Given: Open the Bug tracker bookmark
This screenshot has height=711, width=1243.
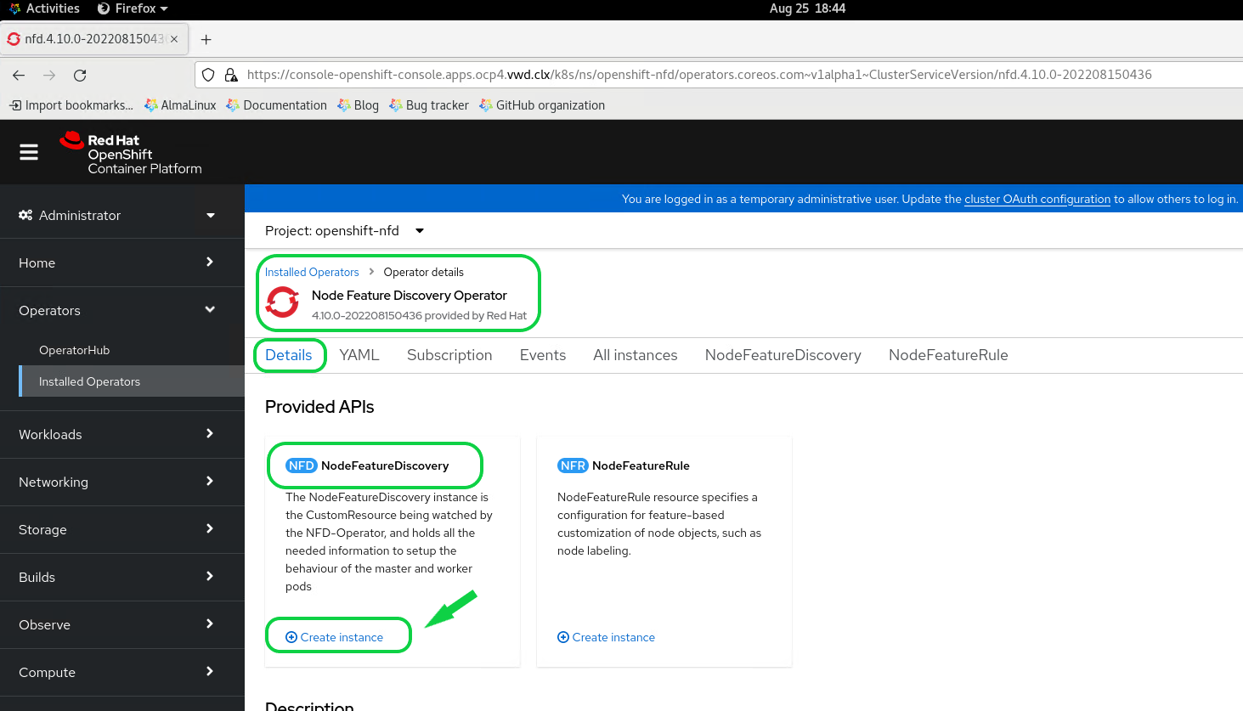Looking at the screenshot, I should click(429, 105).
